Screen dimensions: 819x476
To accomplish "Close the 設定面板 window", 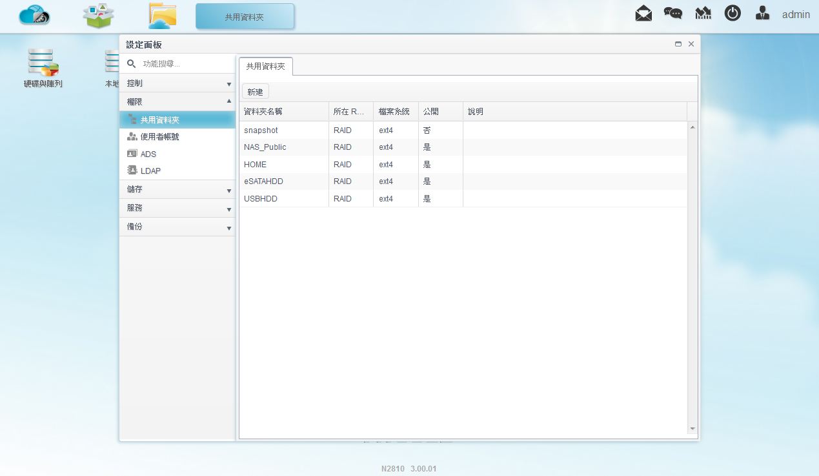I will [691, 44].
